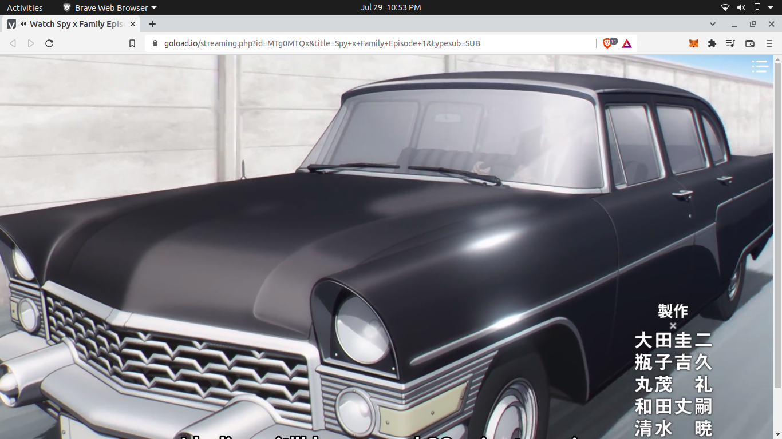Click the credit name 瓶子吉久
This screenshot has height=439, width=782.
(673, 362)
